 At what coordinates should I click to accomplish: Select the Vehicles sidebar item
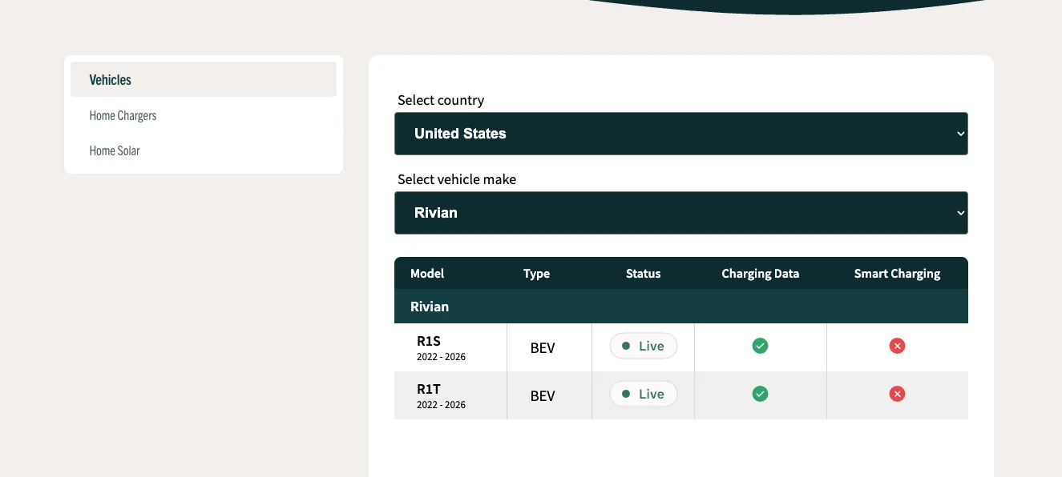(204, 79)
